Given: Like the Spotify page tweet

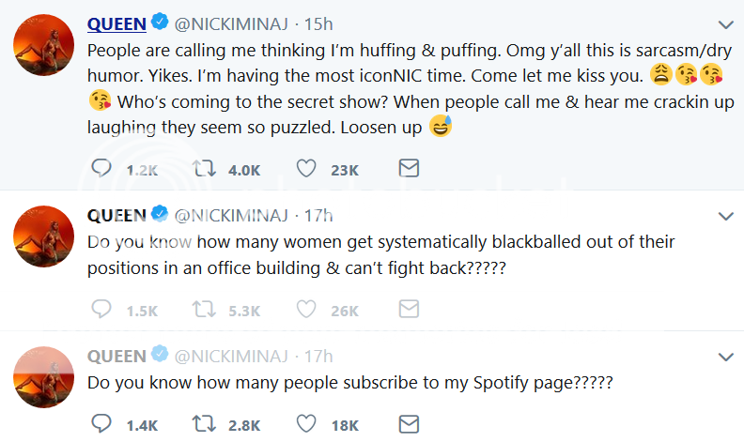Looking at the screenshot, I should click(x=306, y=424).
